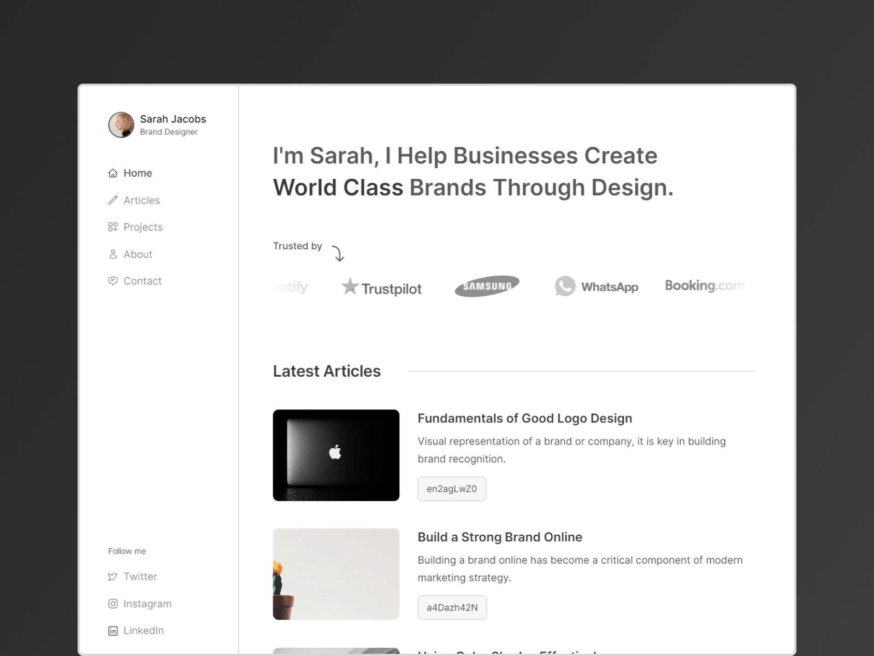Image resolution: width=874 pixels, height=656 pixels.
Task: Click the en2agLwZ0 tag button
Action: click(x=452, y=489)
